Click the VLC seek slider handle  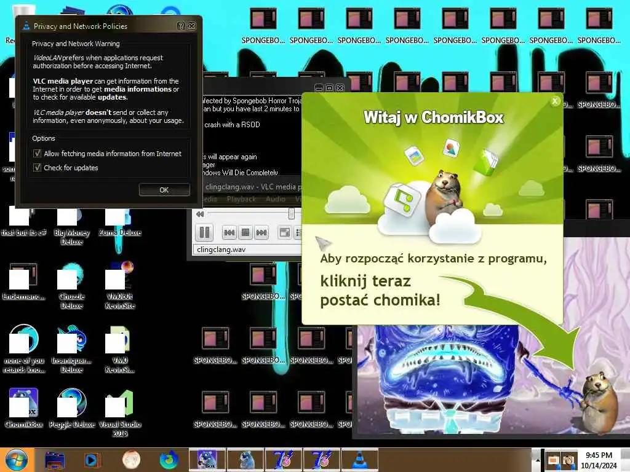pos(292,213)
